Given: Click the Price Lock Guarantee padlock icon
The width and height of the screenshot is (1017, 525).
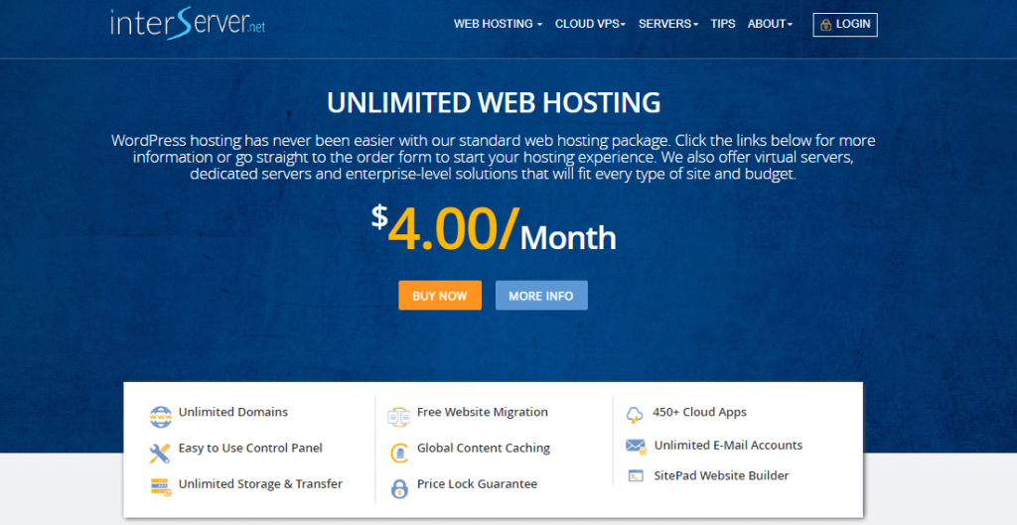Looking at the screenshot, I should pos(398,487).
